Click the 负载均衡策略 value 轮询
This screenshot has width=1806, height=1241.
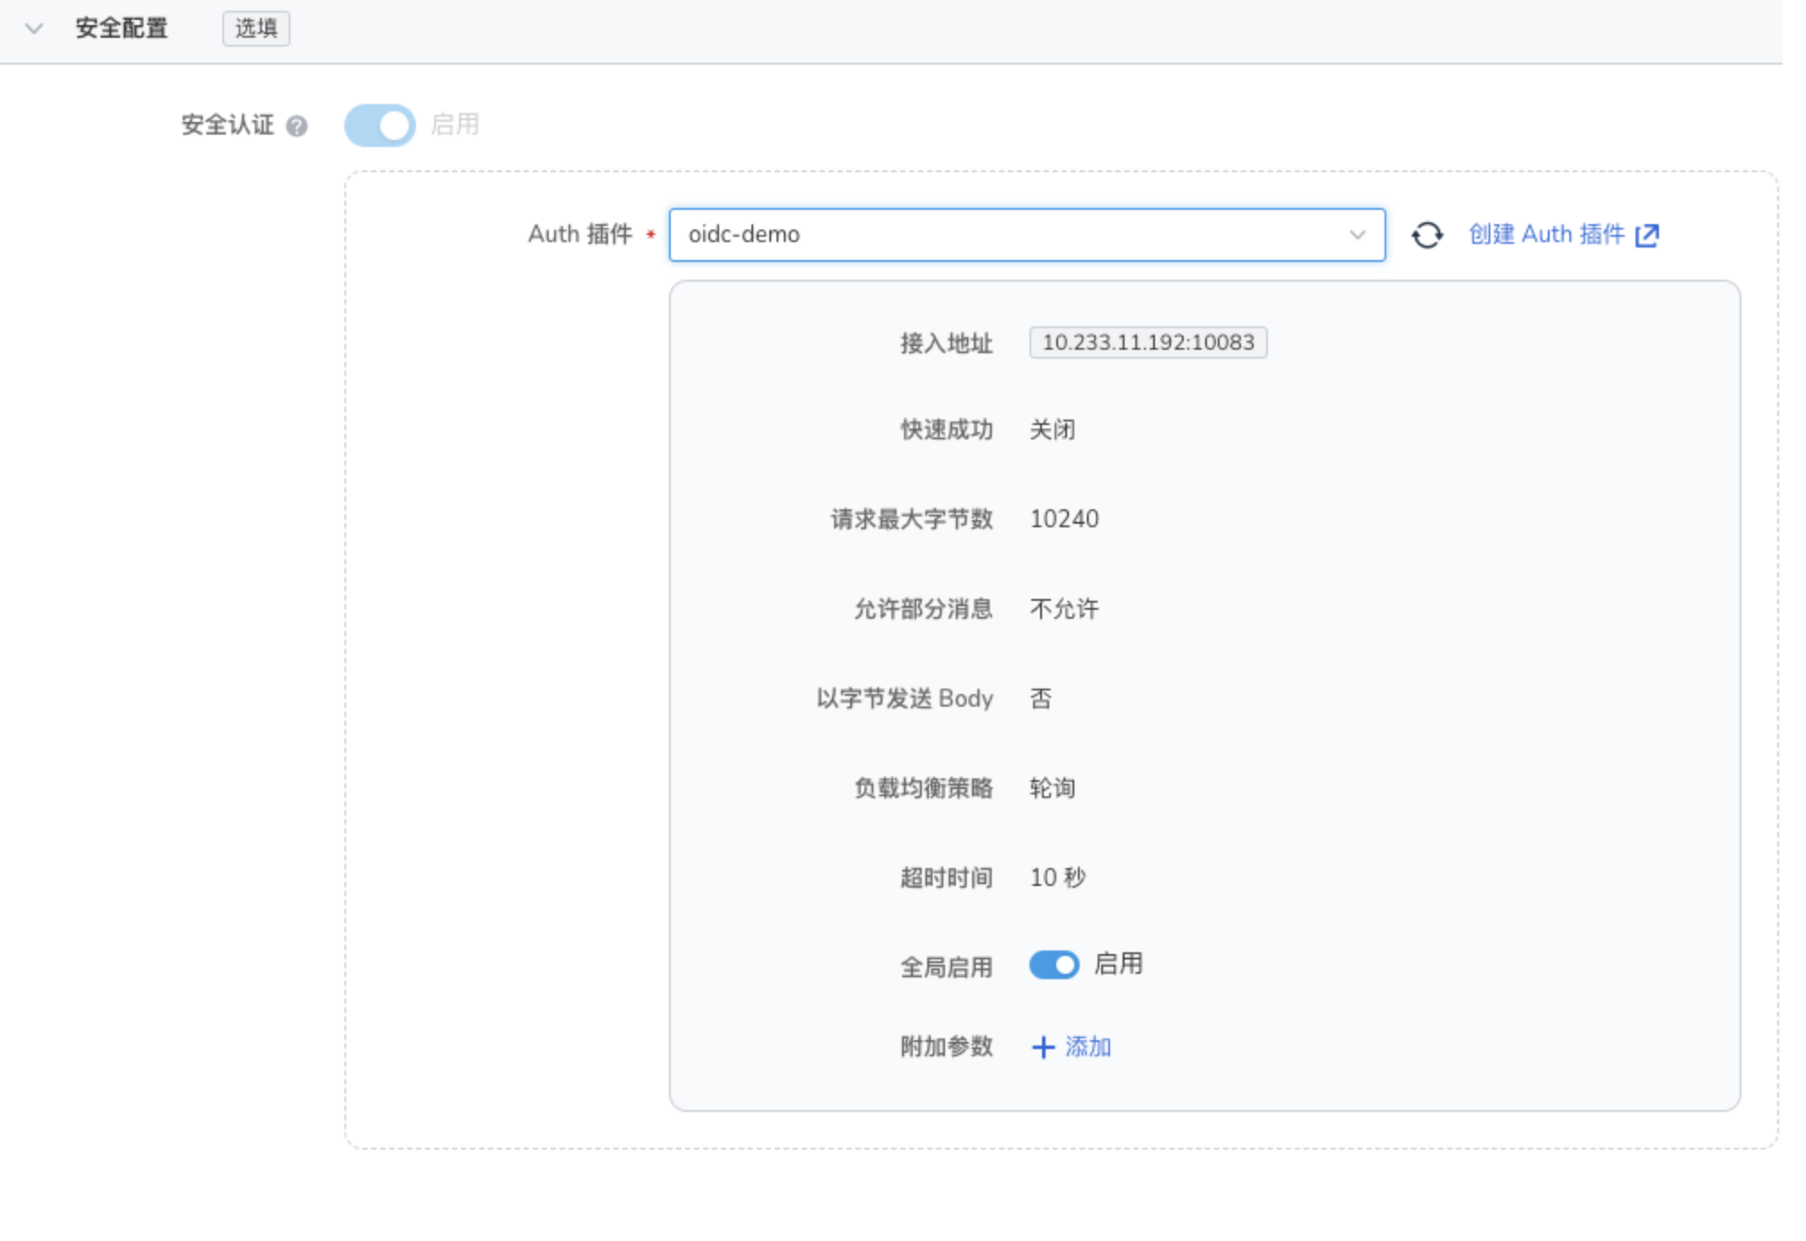(1053, 788)
